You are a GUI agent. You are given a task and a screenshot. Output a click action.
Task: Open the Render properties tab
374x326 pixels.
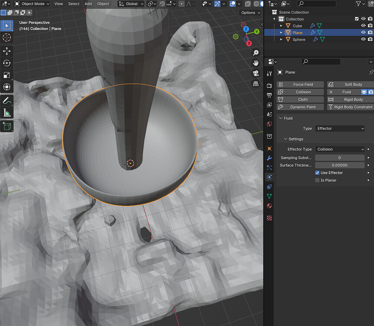(x=269, y=86)
